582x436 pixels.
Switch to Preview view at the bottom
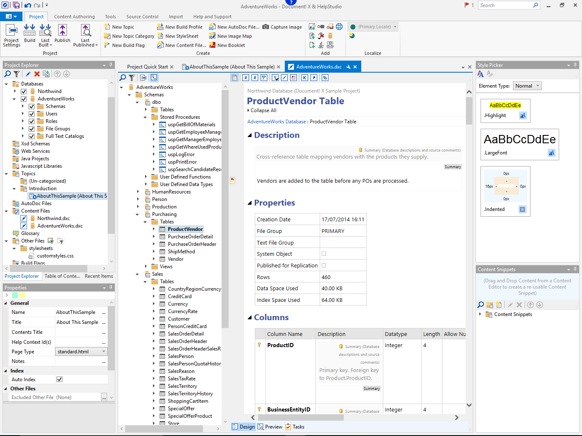tap(270, 427)
